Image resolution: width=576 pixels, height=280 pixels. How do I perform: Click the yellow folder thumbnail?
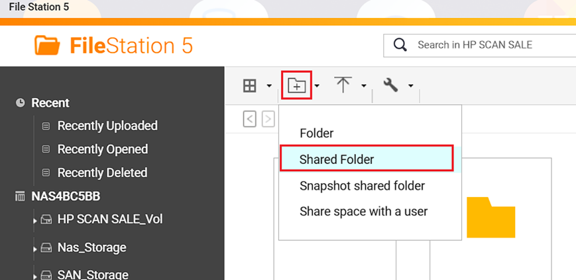click(x=490, y=217)
